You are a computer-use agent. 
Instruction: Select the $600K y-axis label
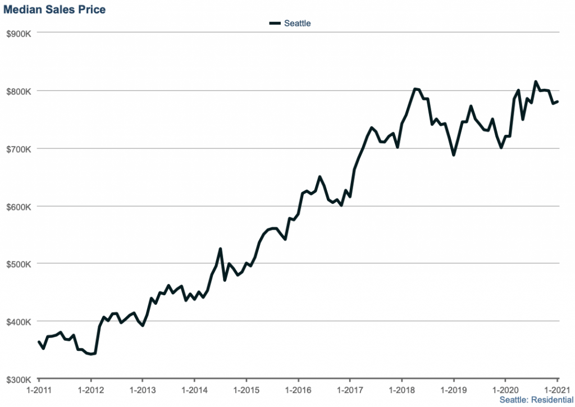pos(17,206)
